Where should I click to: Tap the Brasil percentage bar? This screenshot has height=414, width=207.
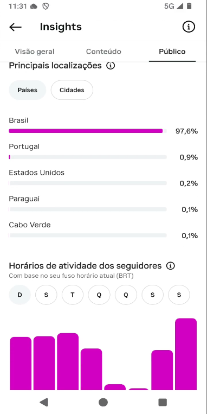[x=88, y=131]
